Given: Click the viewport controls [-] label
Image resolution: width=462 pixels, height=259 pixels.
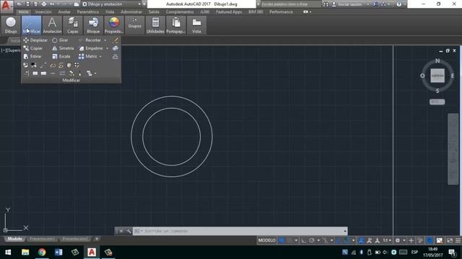Looking at the screenshot, I should pos(4,50).
